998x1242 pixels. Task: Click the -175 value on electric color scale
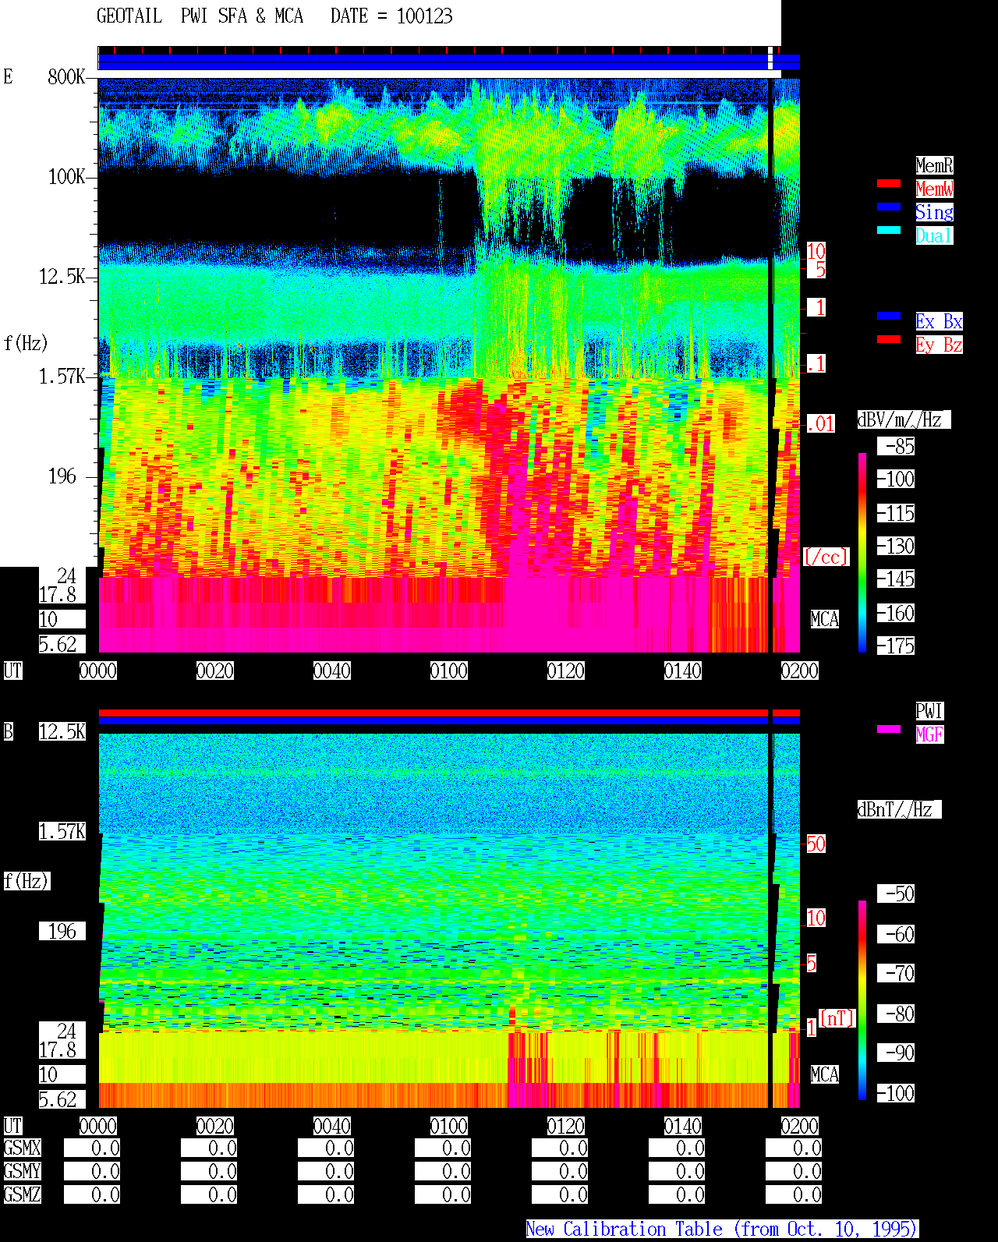pos(896,646)
